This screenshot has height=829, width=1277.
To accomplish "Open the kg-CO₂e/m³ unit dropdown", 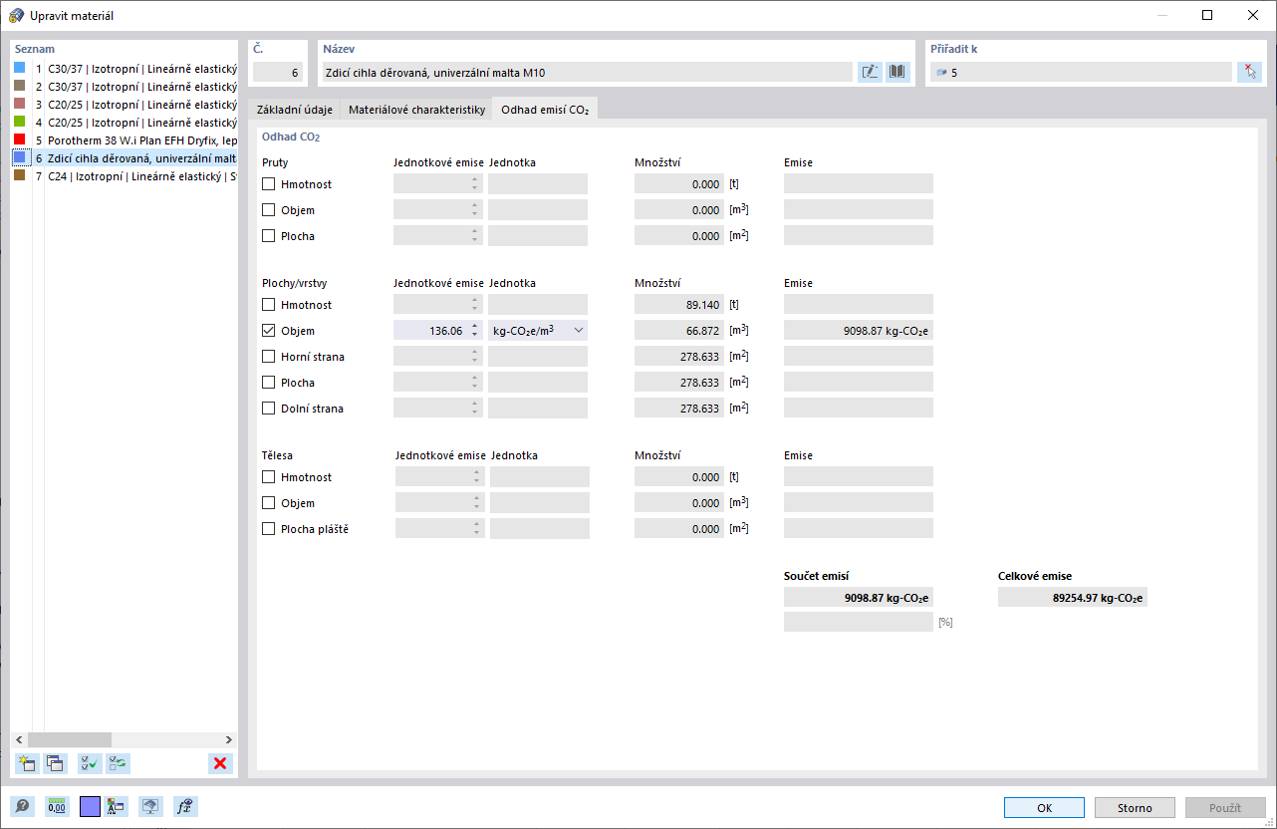I will [x=538, y=331].
